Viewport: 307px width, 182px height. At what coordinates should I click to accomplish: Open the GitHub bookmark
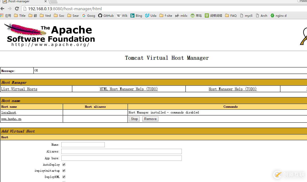(106, 15)
